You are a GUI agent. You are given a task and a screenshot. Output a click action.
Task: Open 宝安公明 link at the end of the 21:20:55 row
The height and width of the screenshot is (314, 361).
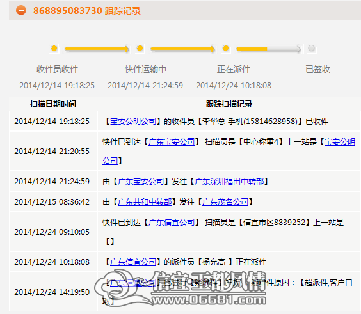coord(340,142)
